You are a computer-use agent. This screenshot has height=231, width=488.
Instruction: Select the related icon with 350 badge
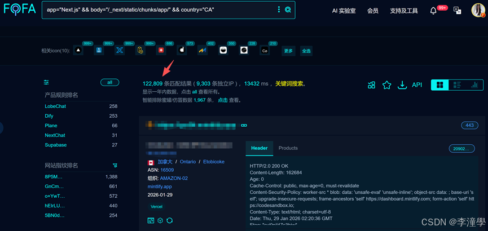pos(223,50)
